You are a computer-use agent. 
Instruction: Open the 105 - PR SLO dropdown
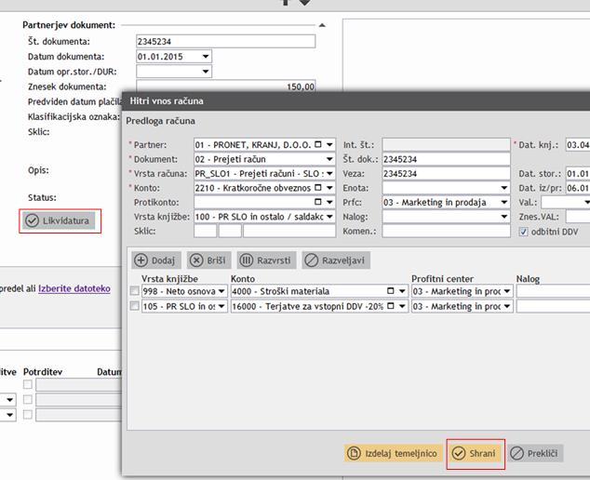click(221, 306)
